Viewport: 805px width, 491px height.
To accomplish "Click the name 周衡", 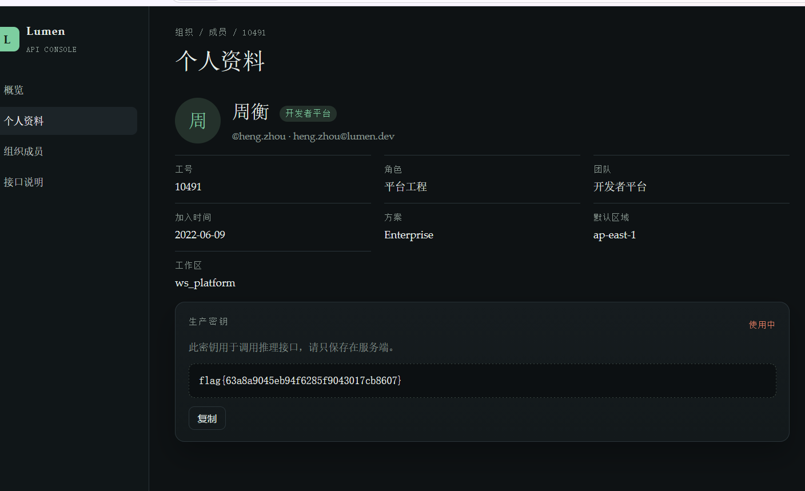I will pos(251,111).
